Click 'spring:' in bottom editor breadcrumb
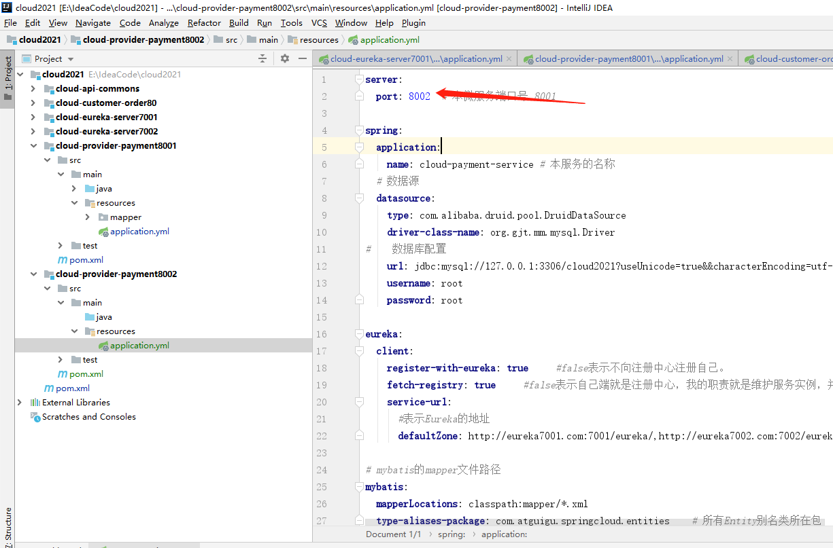This screenshot has width=833, height=548. (x=453, y=534)
